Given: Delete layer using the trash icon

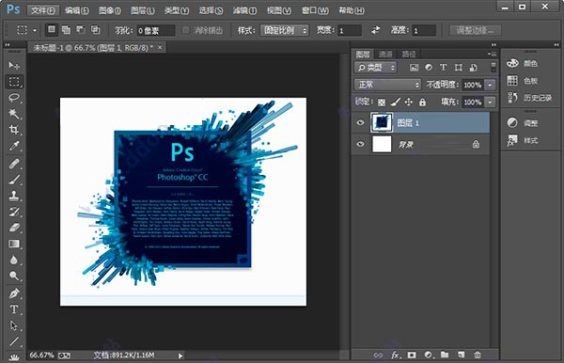Looking at the screenshot, I should (478, 355).
